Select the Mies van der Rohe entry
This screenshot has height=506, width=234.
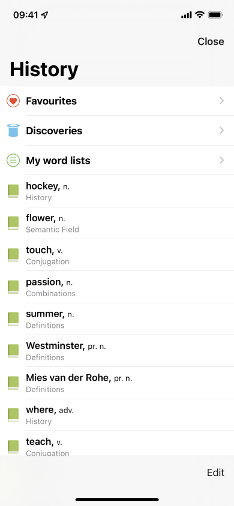click(117, 382)
